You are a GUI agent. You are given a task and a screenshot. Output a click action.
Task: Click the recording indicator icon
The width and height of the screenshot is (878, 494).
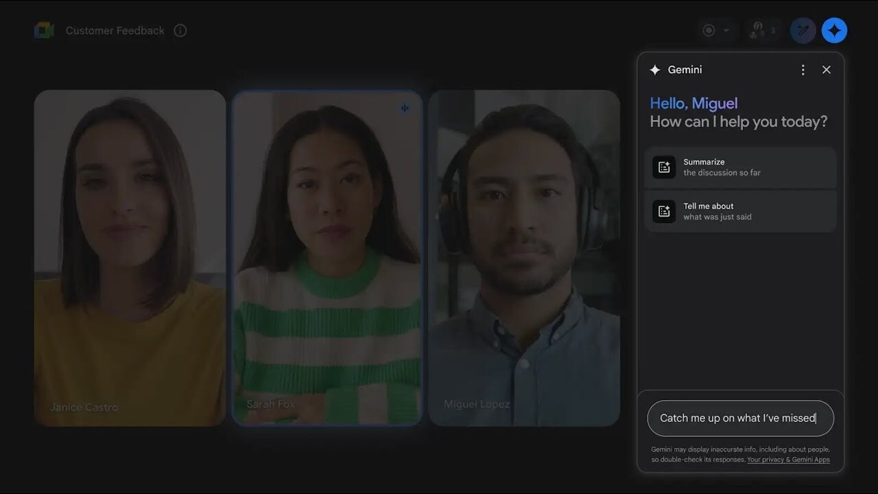click(x=709, y=30)
